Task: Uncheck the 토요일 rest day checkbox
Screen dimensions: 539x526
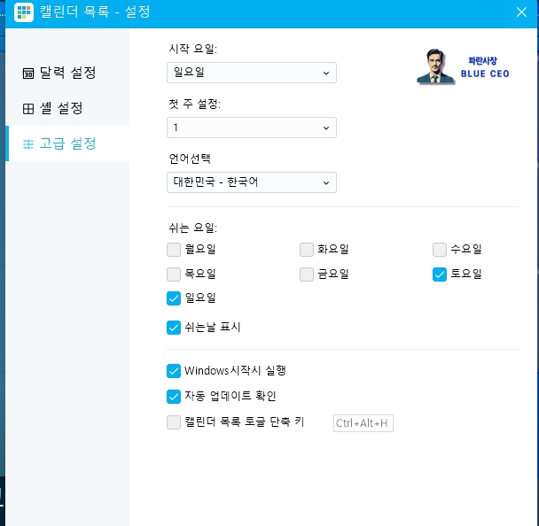Action: tap(440, 275)
